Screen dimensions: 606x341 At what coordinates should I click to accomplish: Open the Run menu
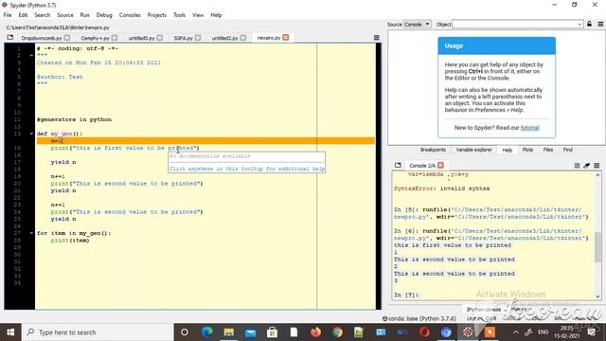click(84, 15)
